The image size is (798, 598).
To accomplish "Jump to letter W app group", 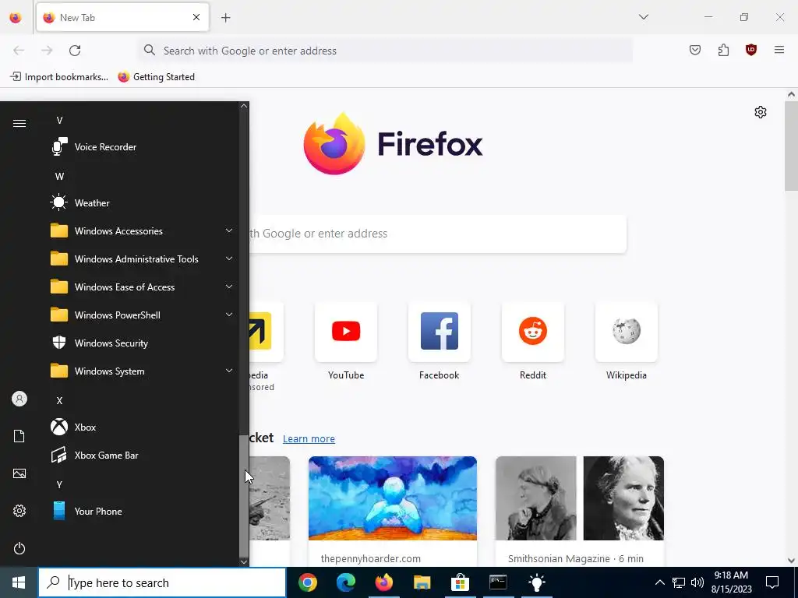I will click(59, 177).
